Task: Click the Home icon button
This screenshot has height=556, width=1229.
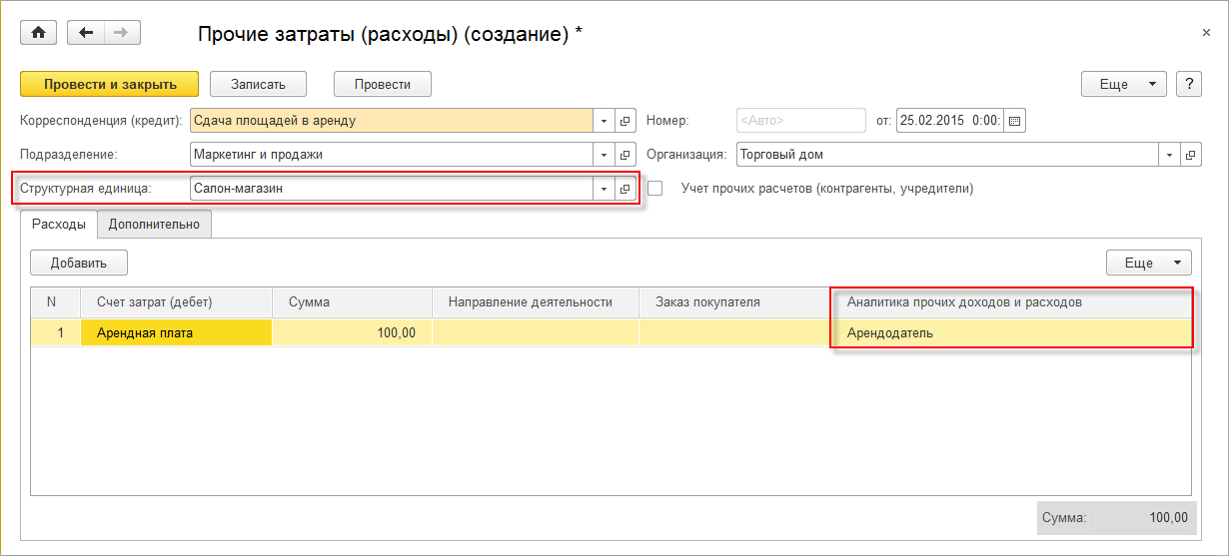Action: (x=39, y=33)
